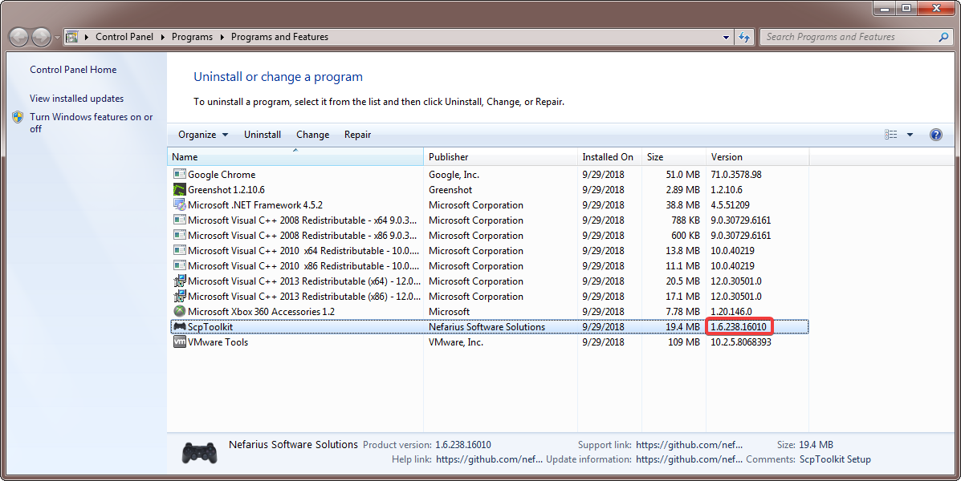Screen dimensions: 961x481
Task: Click the Visual C++ 2013 (x64) icon
Action: pyautogui.click(x=180, y=281)
